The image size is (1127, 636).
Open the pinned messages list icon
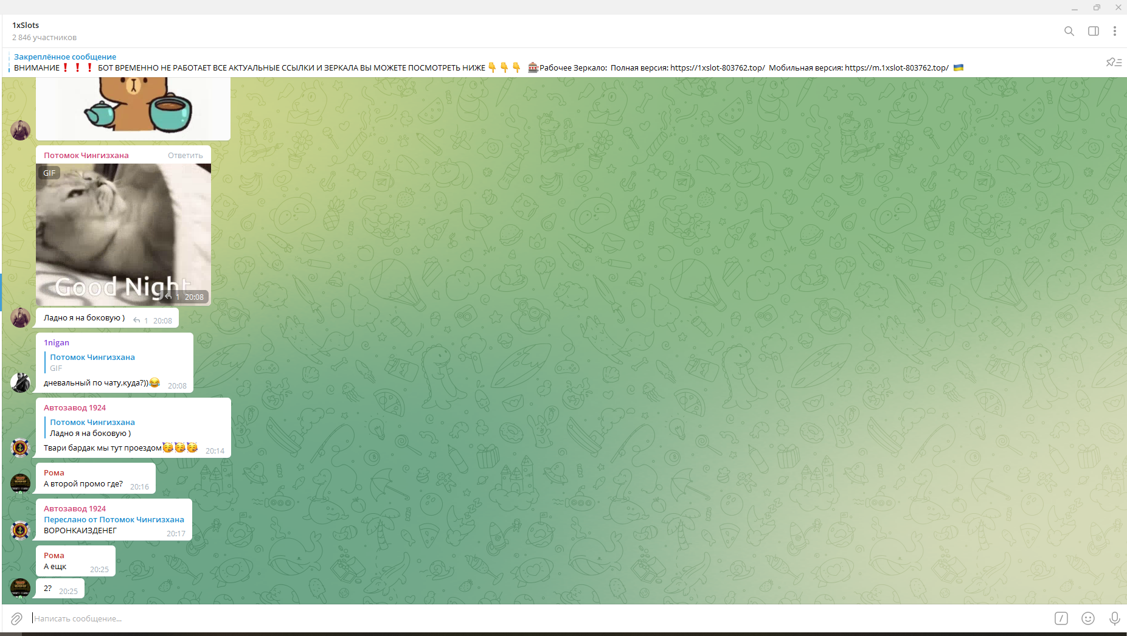[x=1114, y=62]
